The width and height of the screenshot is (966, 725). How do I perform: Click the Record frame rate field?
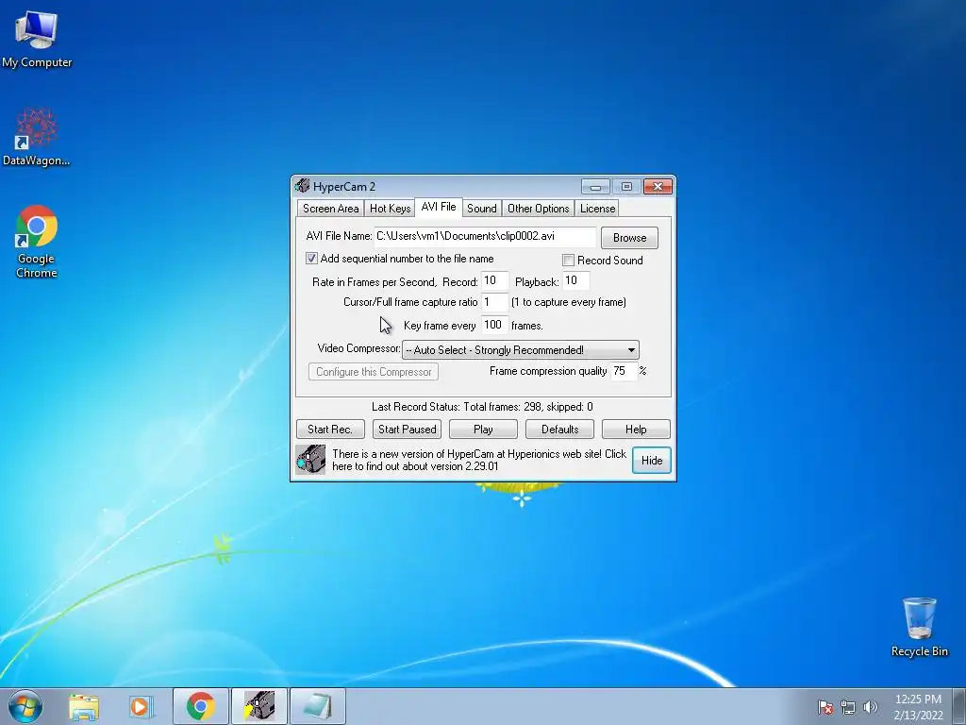(x=494, y=281)
